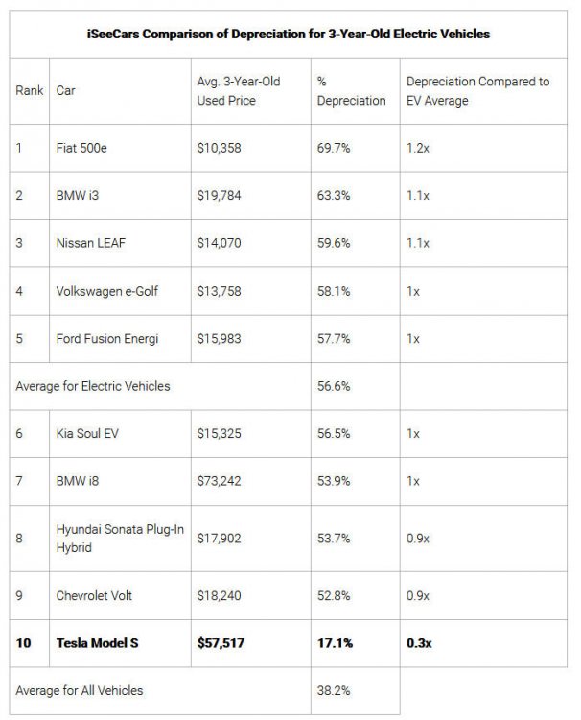This screenshot has width=581, height=720.
Task: Select the Depreciation Compared to EV Average header
Action: 477,90
